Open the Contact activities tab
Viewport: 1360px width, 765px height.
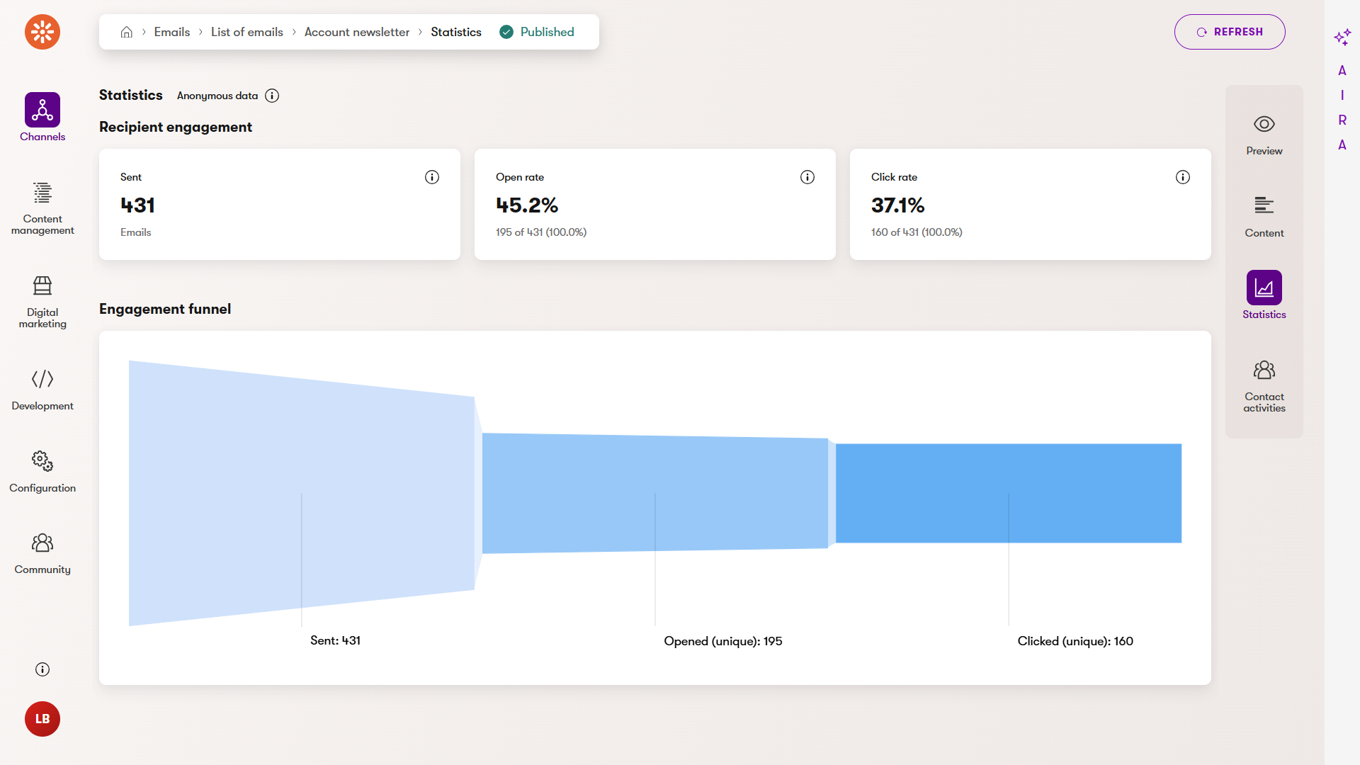coord(1264,386)
